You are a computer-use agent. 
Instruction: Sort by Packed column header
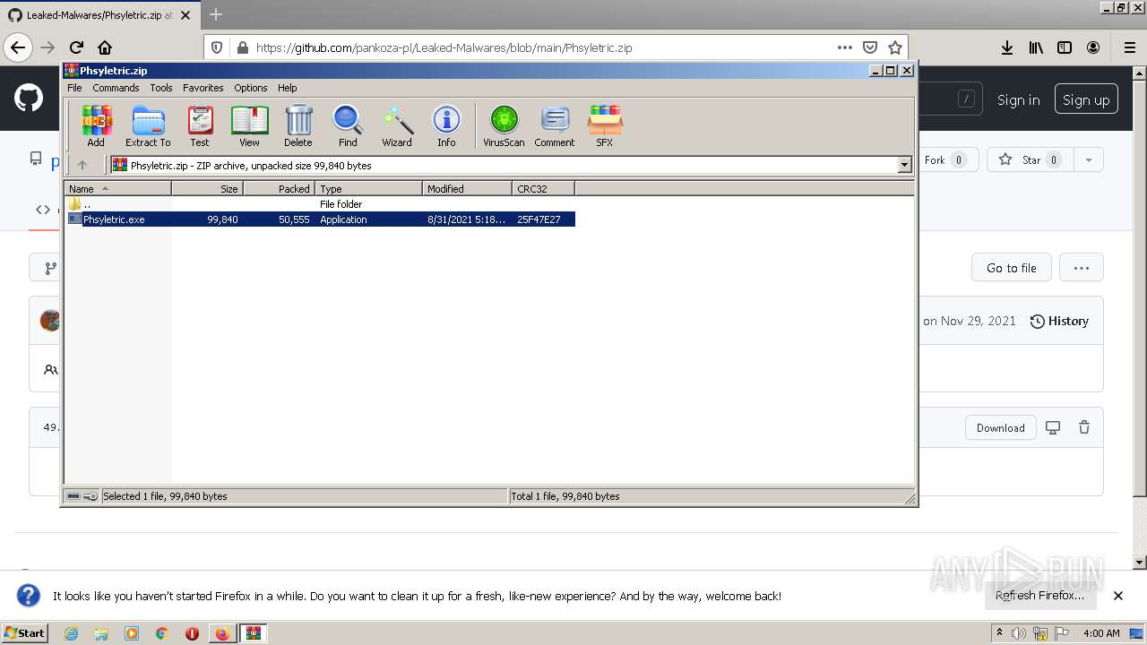(279, 189)
